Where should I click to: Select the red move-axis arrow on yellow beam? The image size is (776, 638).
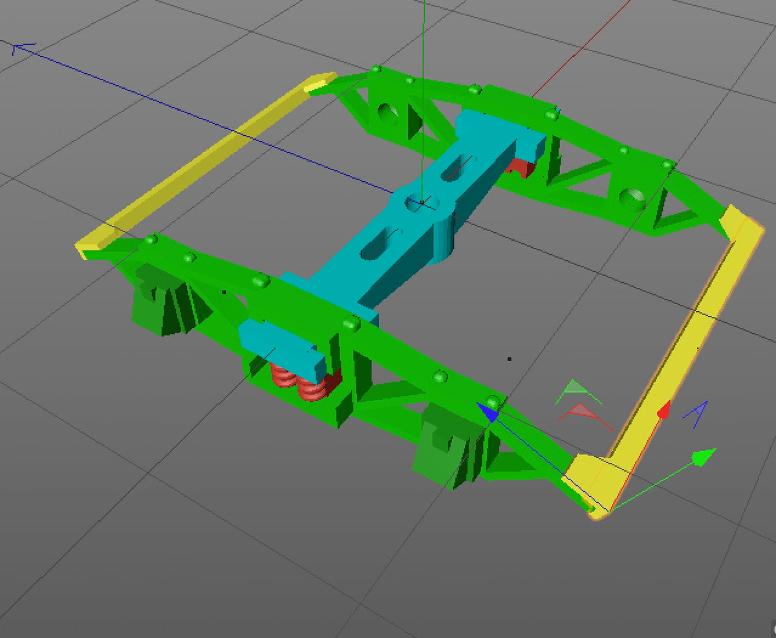[663, 411]
